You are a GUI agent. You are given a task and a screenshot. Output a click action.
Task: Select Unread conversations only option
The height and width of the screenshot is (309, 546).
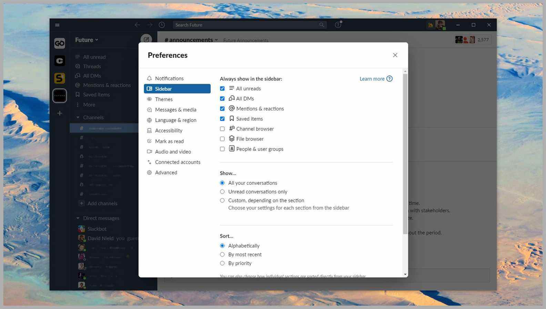222,192
